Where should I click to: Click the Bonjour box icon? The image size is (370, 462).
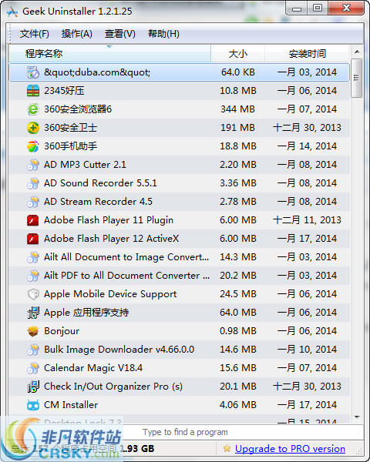[x=32, y=331]
